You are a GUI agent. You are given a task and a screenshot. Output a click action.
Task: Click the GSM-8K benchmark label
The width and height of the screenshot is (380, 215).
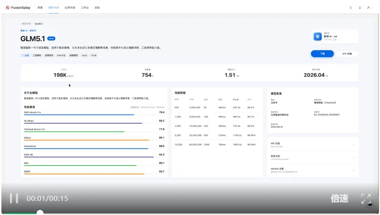pyautogui.click(x=28, y=155)
